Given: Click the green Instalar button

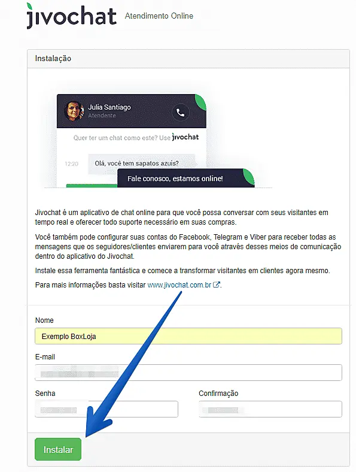Looking at the screenshot, I should (x=58, y=449).
